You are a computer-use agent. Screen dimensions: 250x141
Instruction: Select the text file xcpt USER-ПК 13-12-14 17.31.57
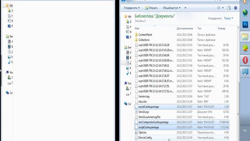click(182, 76)
